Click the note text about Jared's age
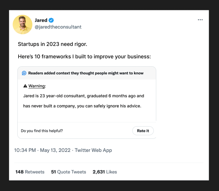 (x=84, y=96)
